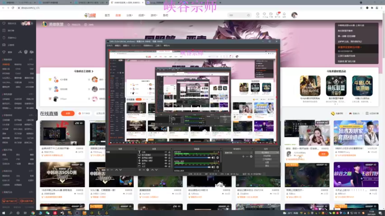Open 云游戏 in sidebar
This screenshot has width=385, height=216.
pyautogui.click(x=9, y=45)
